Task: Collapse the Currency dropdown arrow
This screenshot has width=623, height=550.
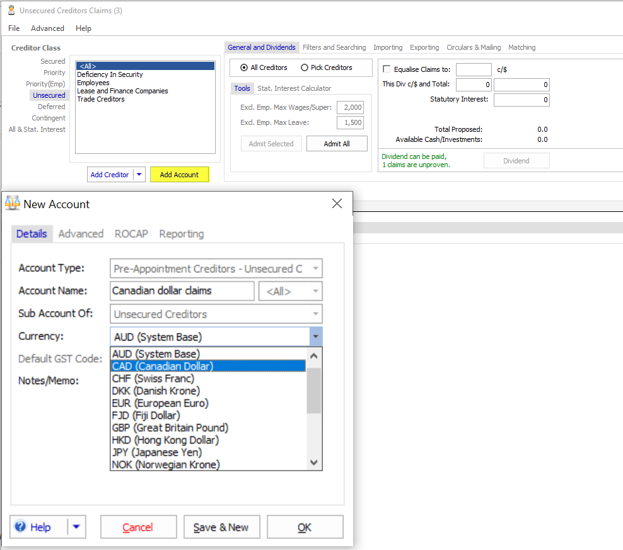Action: [x=315, y=337]
